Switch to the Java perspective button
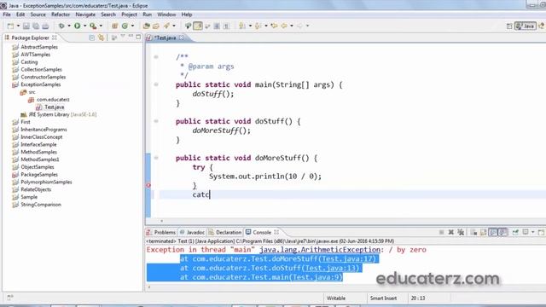The height and width of the screenshot is (307, 546). (x=526, y=26)
